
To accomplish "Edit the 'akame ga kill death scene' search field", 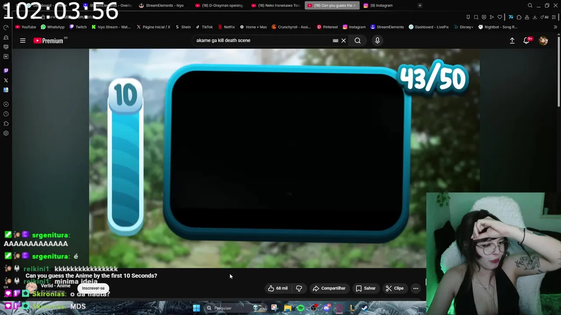I will pyautogui.click(x=263, y=41).
